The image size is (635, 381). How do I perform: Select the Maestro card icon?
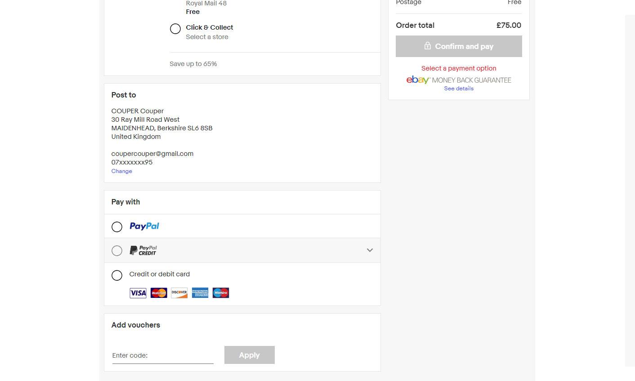coord(220,292)
